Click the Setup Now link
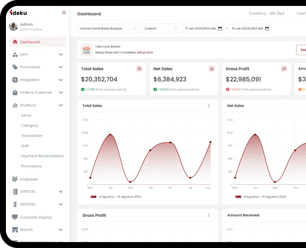Image resolution: width=306 pixels, height=248 pixels. coord(145,52)
